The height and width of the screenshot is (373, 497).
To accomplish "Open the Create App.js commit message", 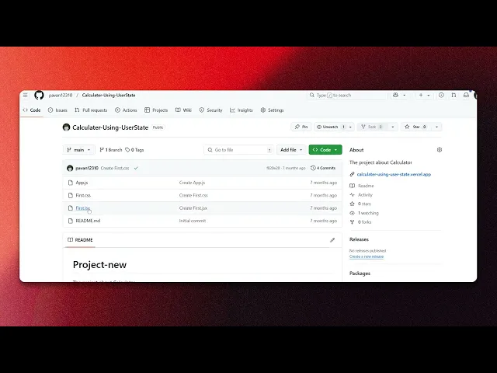I will pyautogui.click(x=192, y=183).
